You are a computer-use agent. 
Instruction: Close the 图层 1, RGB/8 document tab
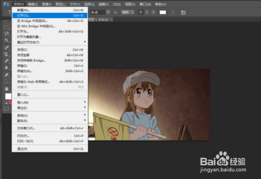(111, 20)
